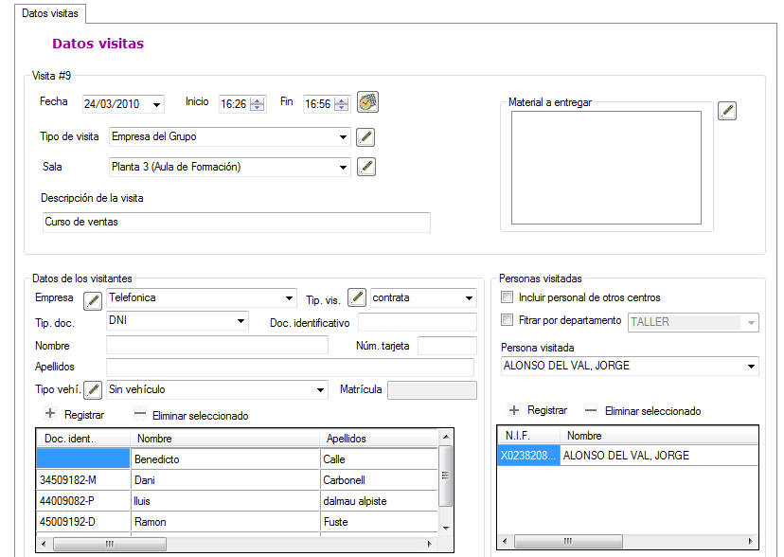Open the Sala room dropdown
This screenshot has height=557, width=784.
coord(343,167)
